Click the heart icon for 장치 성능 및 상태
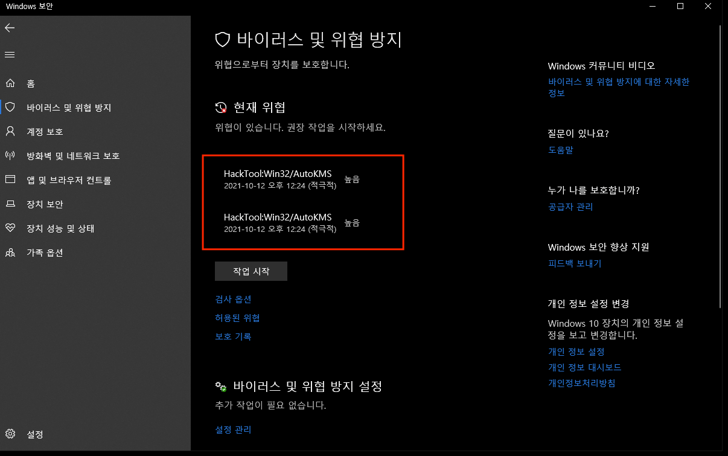Screen dimensions: 728x456 tap(10, 228)
